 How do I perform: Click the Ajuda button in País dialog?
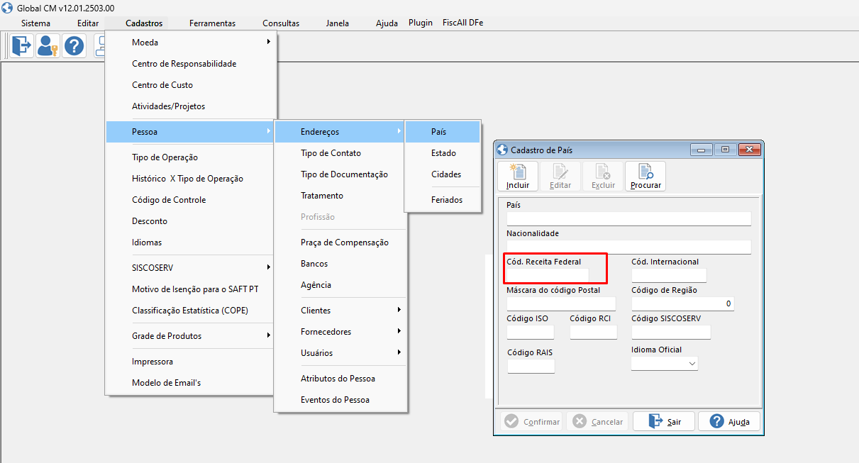tap(729, 421)
